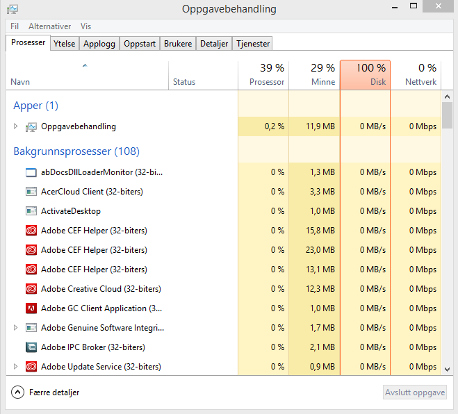Click the Task Manager icon in title bar
Viewport: 458px width, 414px height.
click(x=13, y=9)
